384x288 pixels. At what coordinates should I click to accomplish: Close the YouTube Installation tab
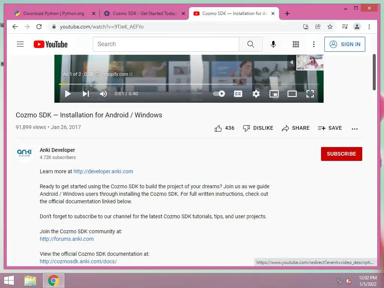click(273, 13)
